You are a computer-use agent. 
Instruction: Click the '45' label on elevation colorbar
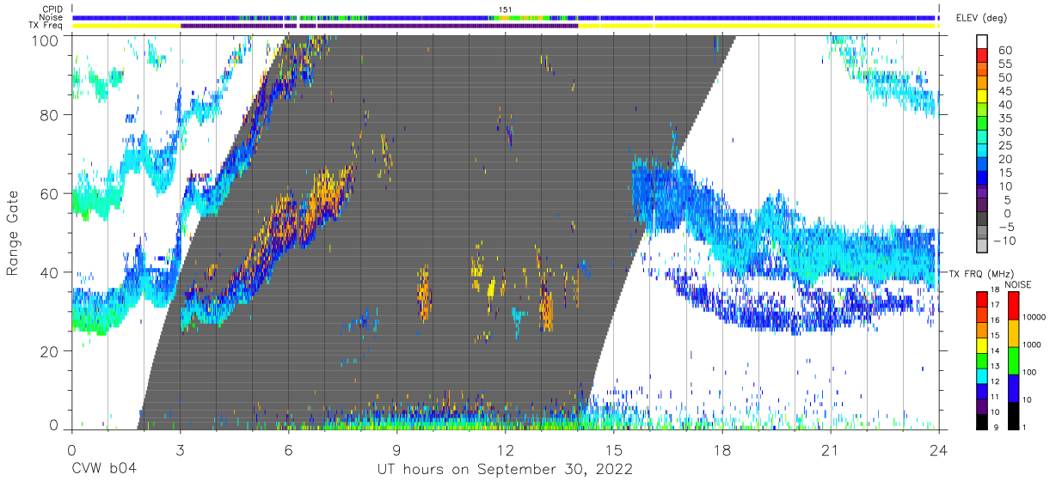pos(1007,91)
